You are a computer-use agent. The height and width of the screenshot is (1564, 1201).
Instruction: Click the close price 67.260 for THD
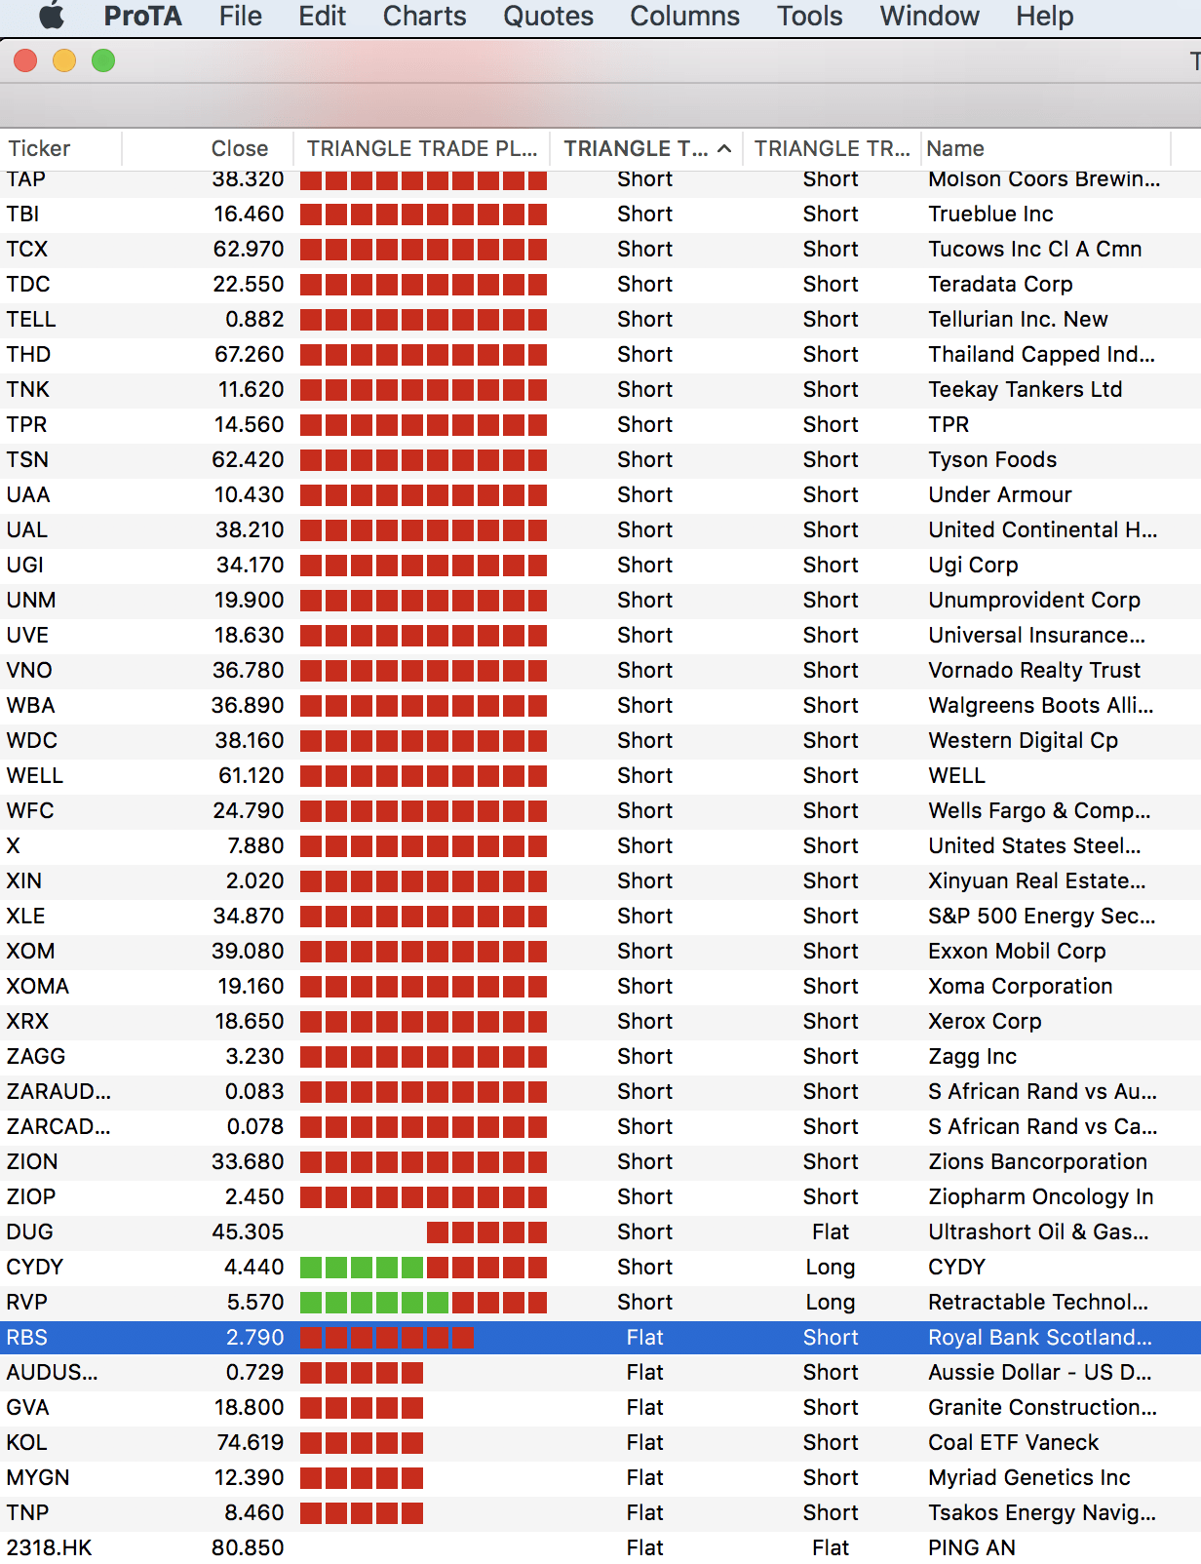click(x=250, y=355)
